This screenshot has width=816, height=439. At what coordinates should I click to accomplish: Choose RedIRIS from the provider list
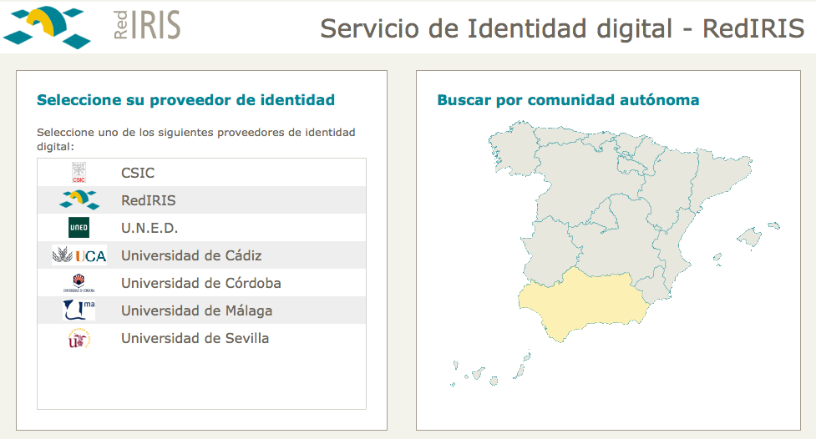201,199
